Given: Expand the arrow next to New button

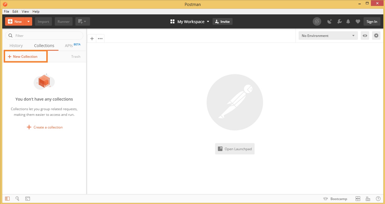Looking at the screenshot, I should tap(29, 22).
